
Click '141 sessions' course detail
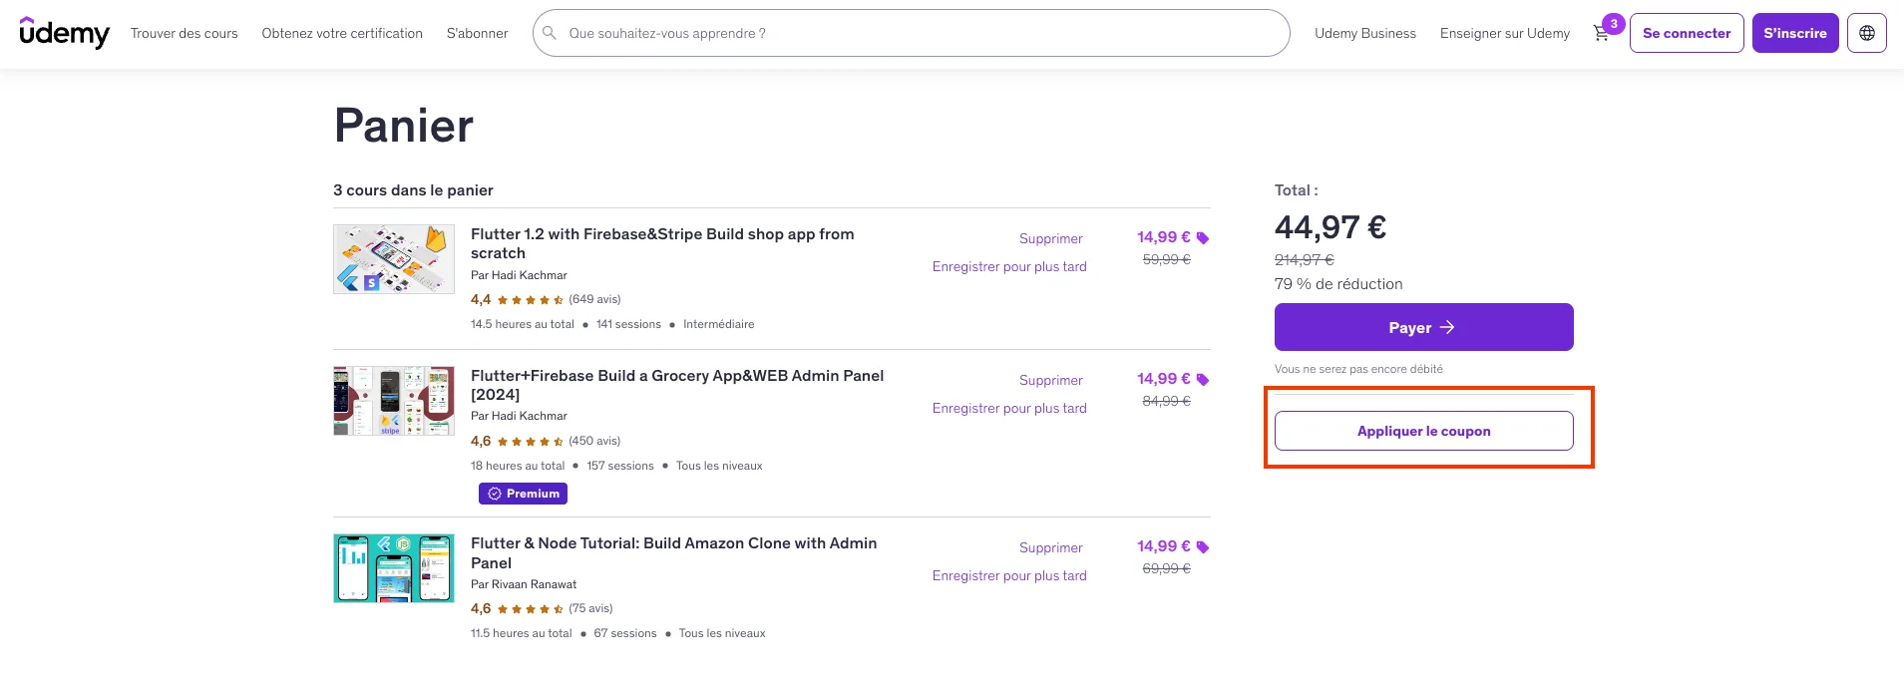628,324
